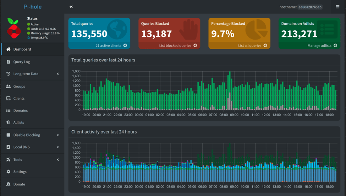The width and height of the screenshot is (346, 196).
Task: Click the Dashboard home icon
Action: 9,49
